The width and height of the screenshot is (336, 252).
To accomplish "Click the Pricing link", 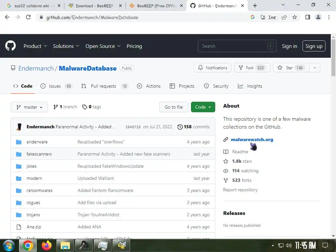I will tap(134, 46).
